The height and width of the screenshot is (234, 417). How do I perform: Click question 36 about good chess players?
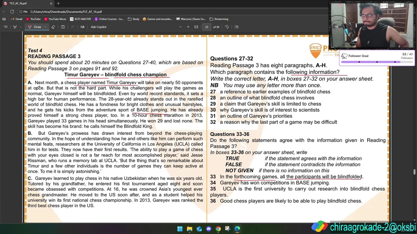coord(286,201)
